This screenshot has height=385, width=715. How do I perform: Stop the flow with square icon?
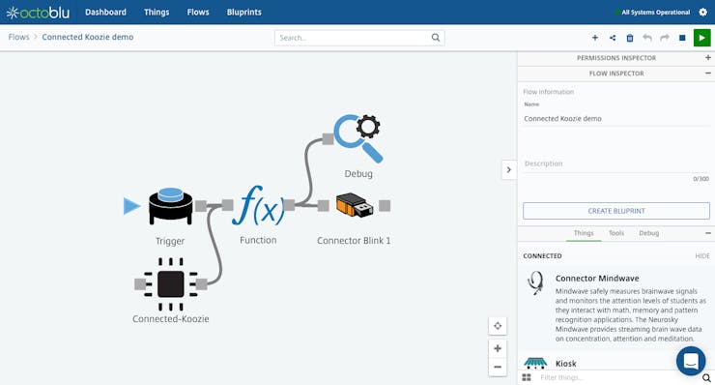[682, 38]
